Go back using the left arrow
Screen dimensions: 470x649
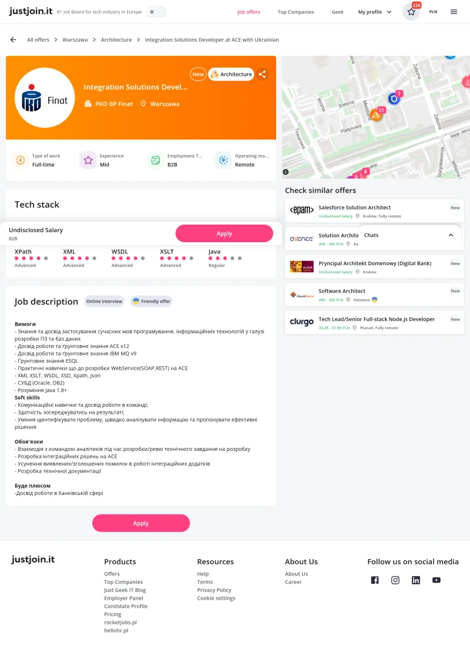click(x=14, y=40)
